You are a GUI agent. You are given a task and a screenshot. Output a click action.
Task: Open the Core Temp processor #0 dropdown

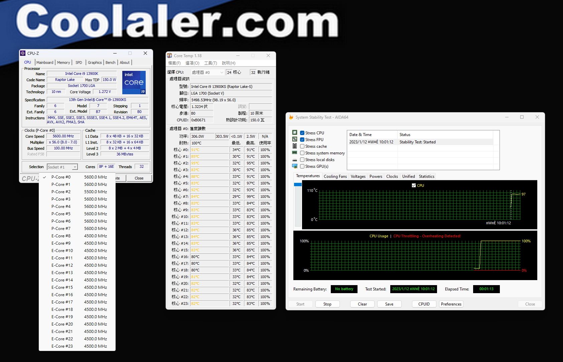tap(207, 72)
